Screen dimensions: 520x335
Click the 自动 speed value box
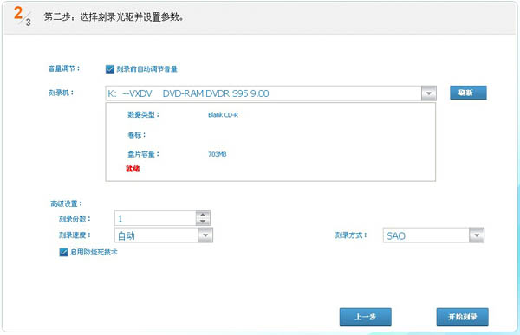[x=157, y=235]
